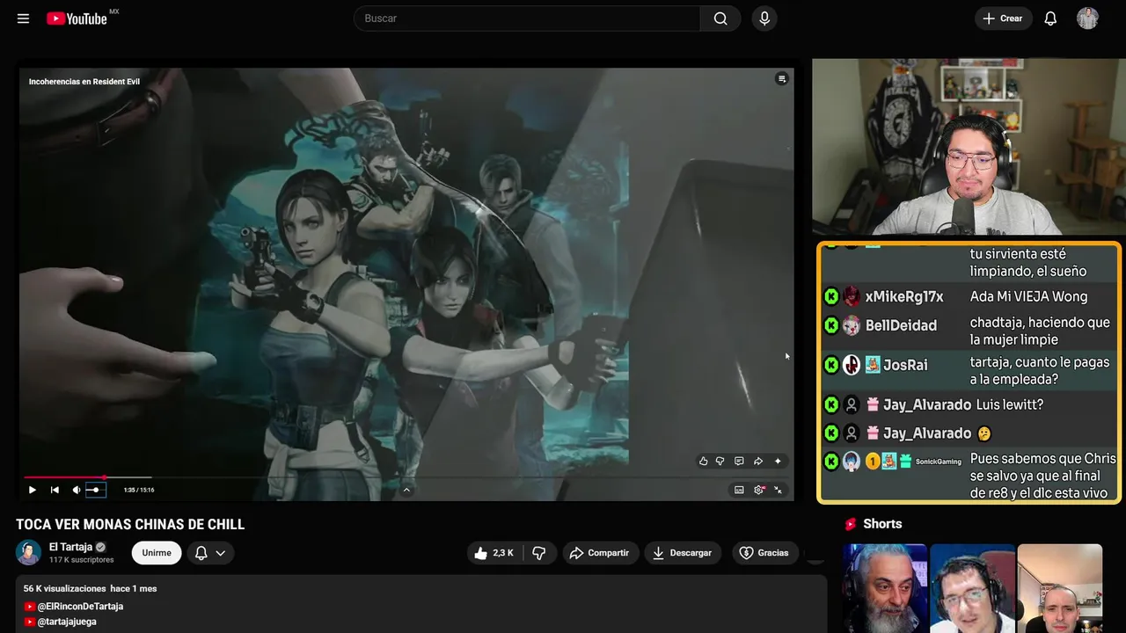Click the Buscar search field
The width and height of the screenshot is (1126, 633).
coord(527,18)
